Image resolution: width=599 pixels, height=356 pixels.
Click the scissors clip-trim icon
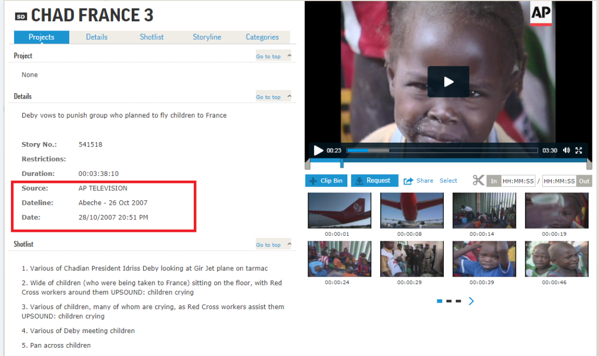[478, 180]
